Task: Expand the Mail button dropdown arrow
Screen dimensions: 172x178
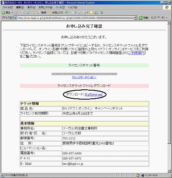Action: (x=76, y=13)
